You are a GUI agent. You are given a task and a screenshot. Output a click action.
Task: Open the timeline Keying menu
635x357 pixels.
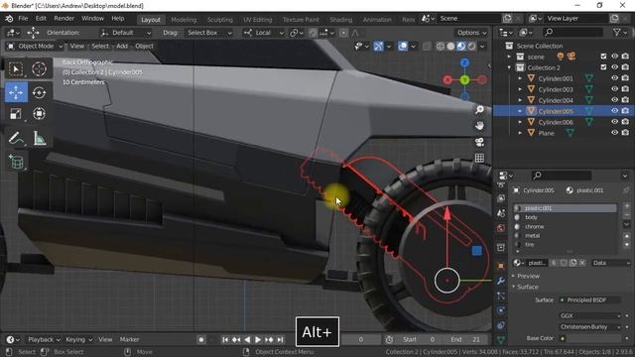[78, 339]
